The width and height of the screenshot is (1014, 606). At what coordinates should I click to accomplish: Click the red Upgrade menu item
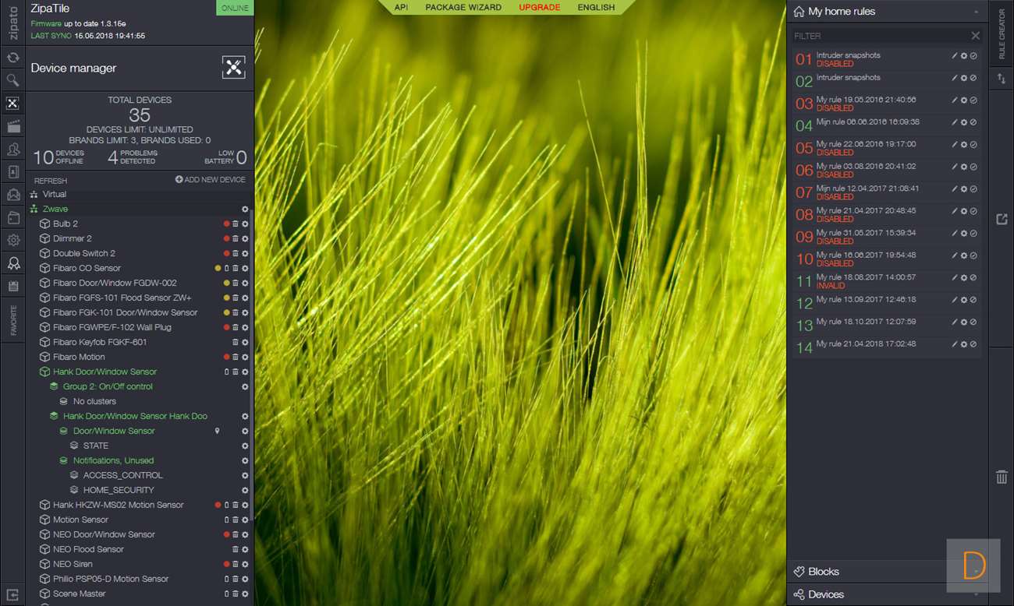click(x=540, y=7)
